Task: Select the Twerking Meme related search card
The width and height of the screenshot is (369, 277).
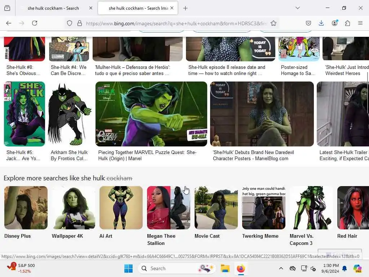Action: pos(263,212)
